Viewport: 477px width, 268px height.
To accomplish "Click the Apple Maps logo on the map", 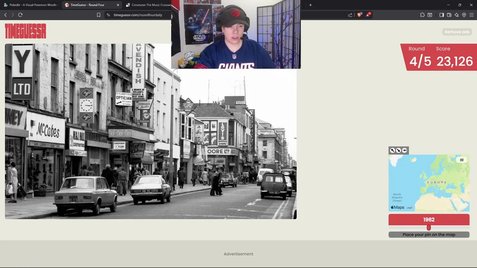I will tap(397, 207).
